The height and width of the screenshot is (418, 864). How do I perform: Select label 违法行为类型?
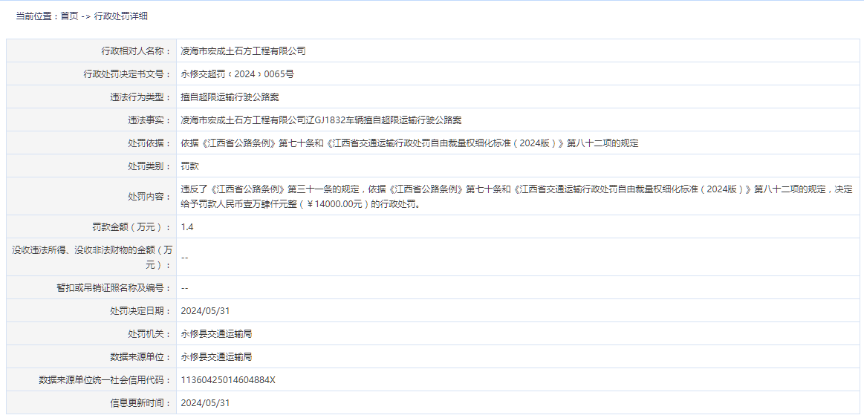pos(140,97)
